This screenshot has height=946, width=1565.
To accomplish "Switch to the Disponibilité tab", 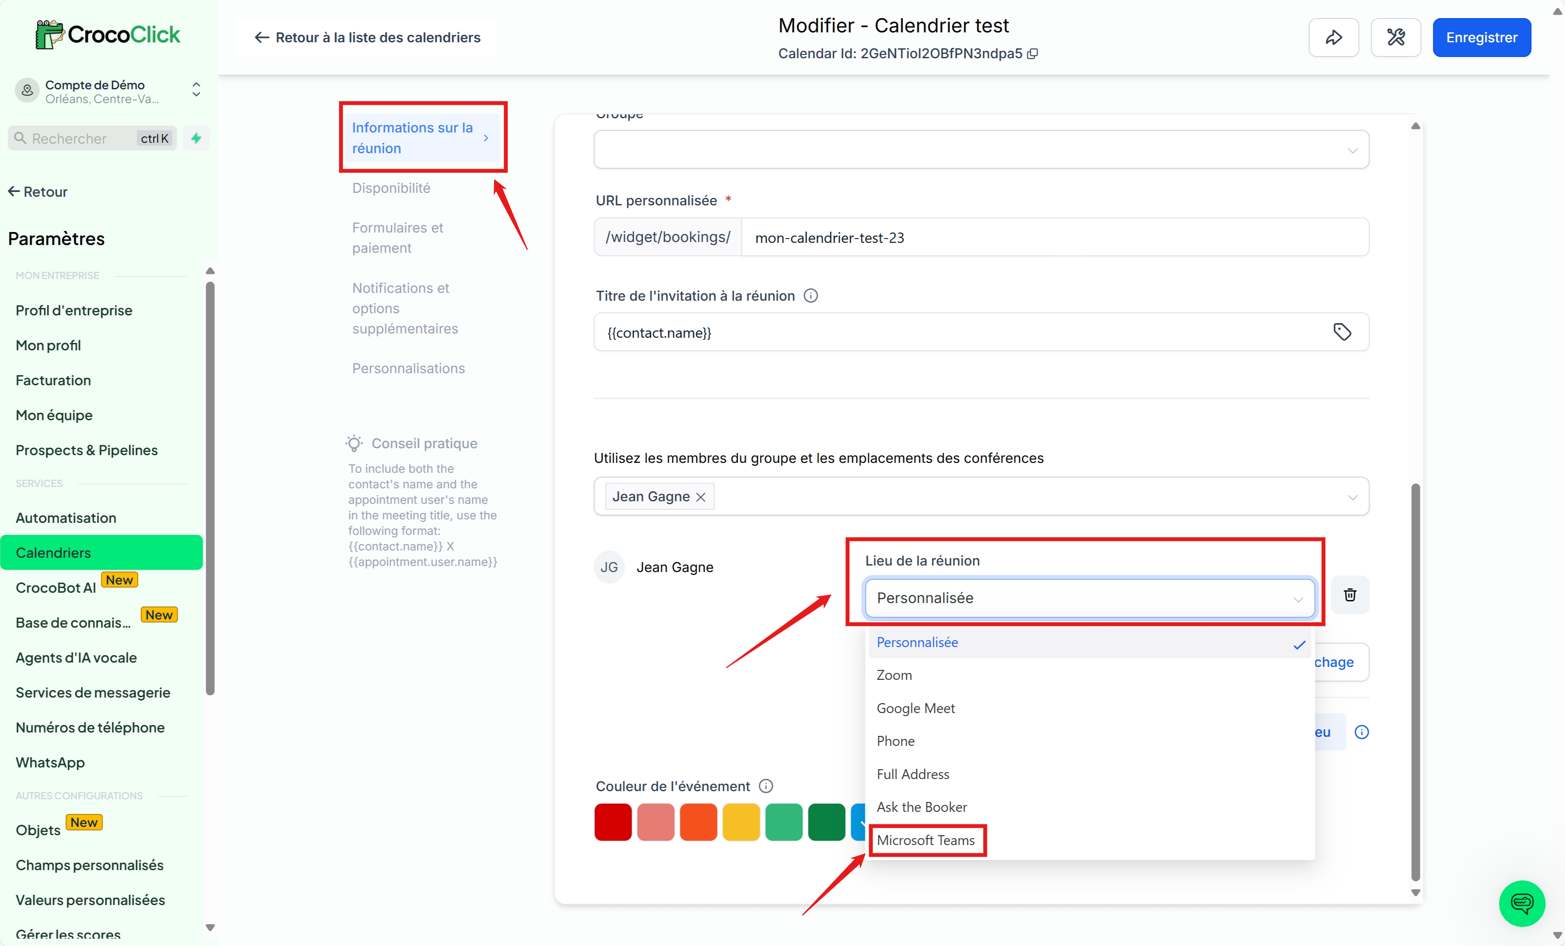I will point(391,189).
